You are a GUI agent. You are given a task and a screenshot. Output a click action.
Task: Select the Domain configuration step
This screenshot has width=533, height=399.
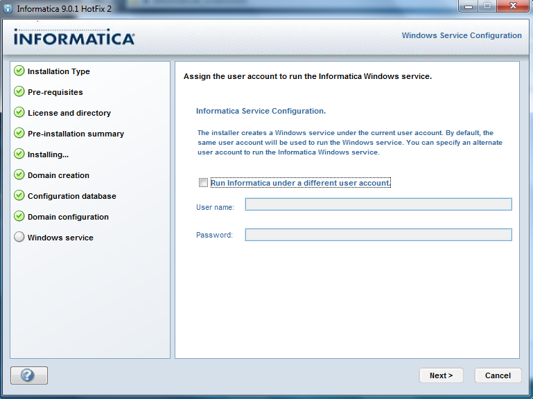point(68,217)
